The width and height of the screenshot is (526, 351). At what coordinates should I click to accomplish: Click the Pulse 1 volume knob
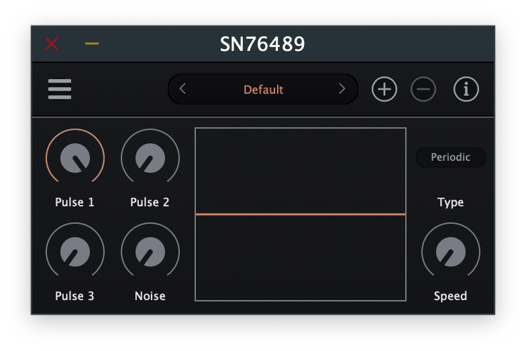75,158
